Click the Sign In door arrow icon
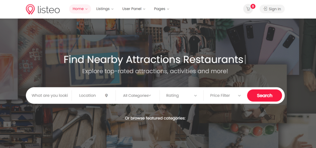316x148 pixels. click(265, 9)
